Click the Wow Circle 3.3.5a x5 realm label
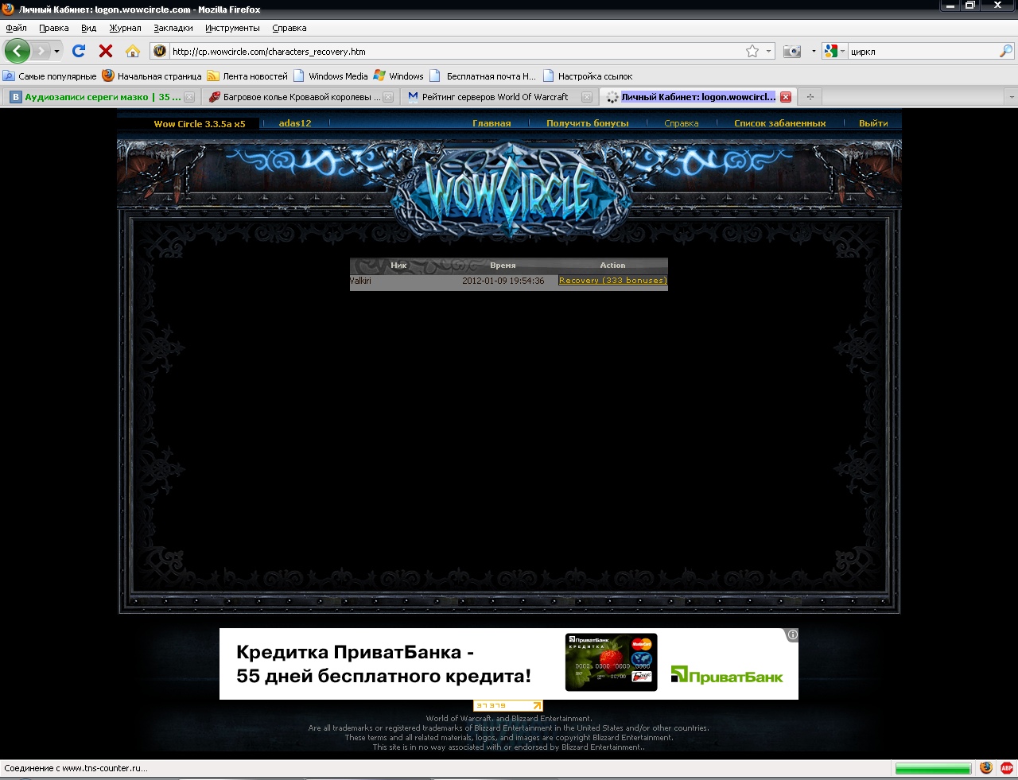 pyautogui.click(x=200, y=124)
